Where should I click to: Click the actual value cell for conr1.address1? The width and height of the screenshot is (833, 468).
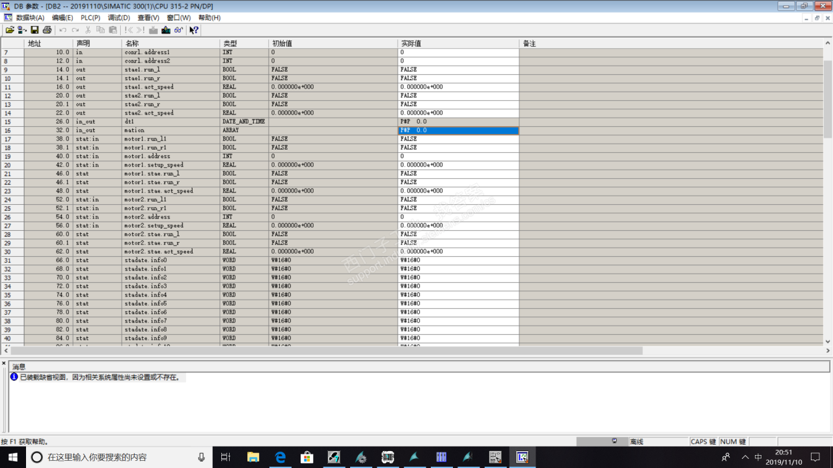pos(459,52)
